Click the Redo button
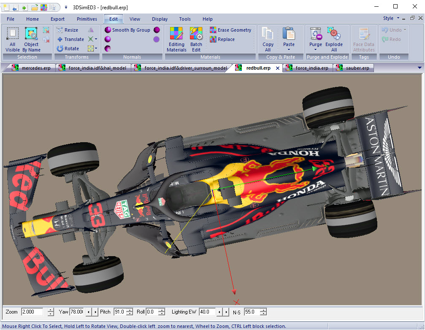 tap(391, 39)
